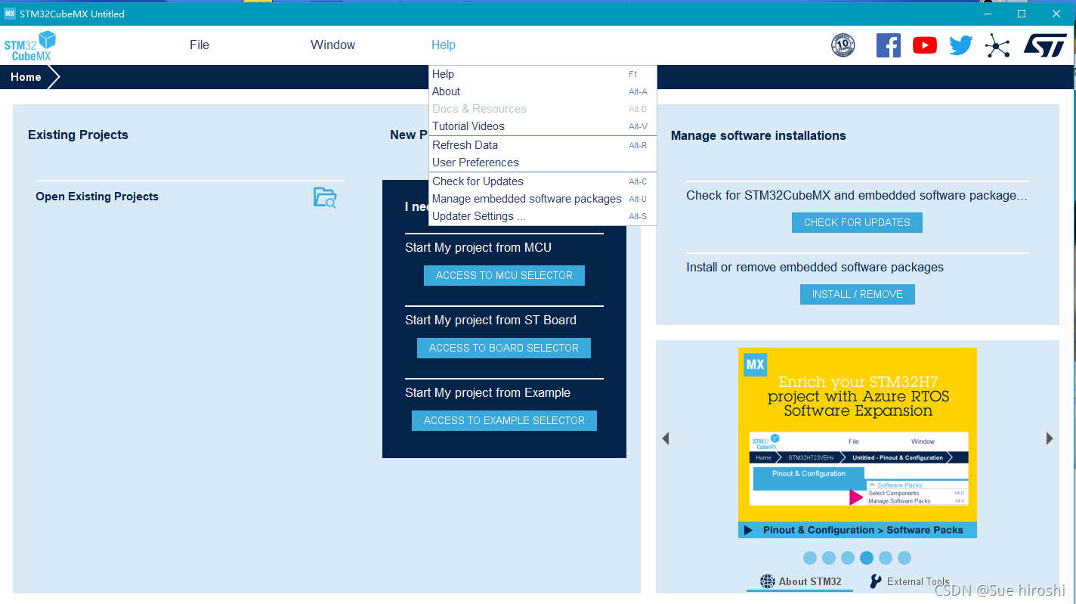Click the INSTALL / REMOVE button
Viewport: 1076px width, 604px height.
click(858, 294)
